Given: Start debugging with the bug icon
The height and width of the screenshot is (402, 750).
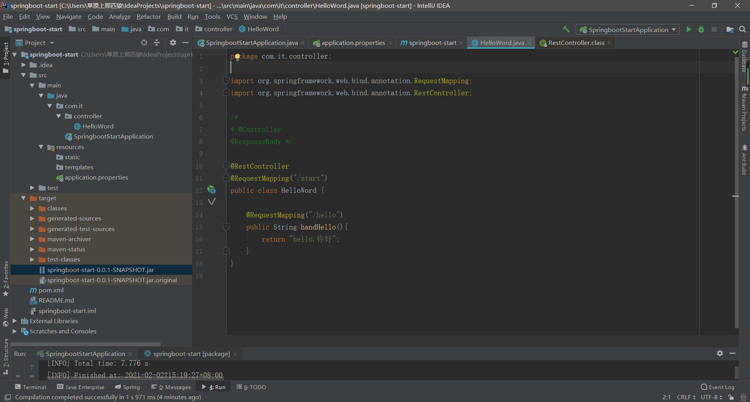Looking at the screenshot, I should 701,29.
